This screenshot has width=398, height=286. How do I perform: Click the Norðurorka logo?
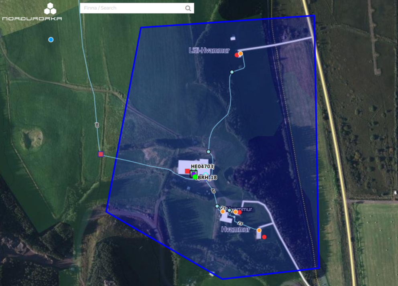(32, 12)
